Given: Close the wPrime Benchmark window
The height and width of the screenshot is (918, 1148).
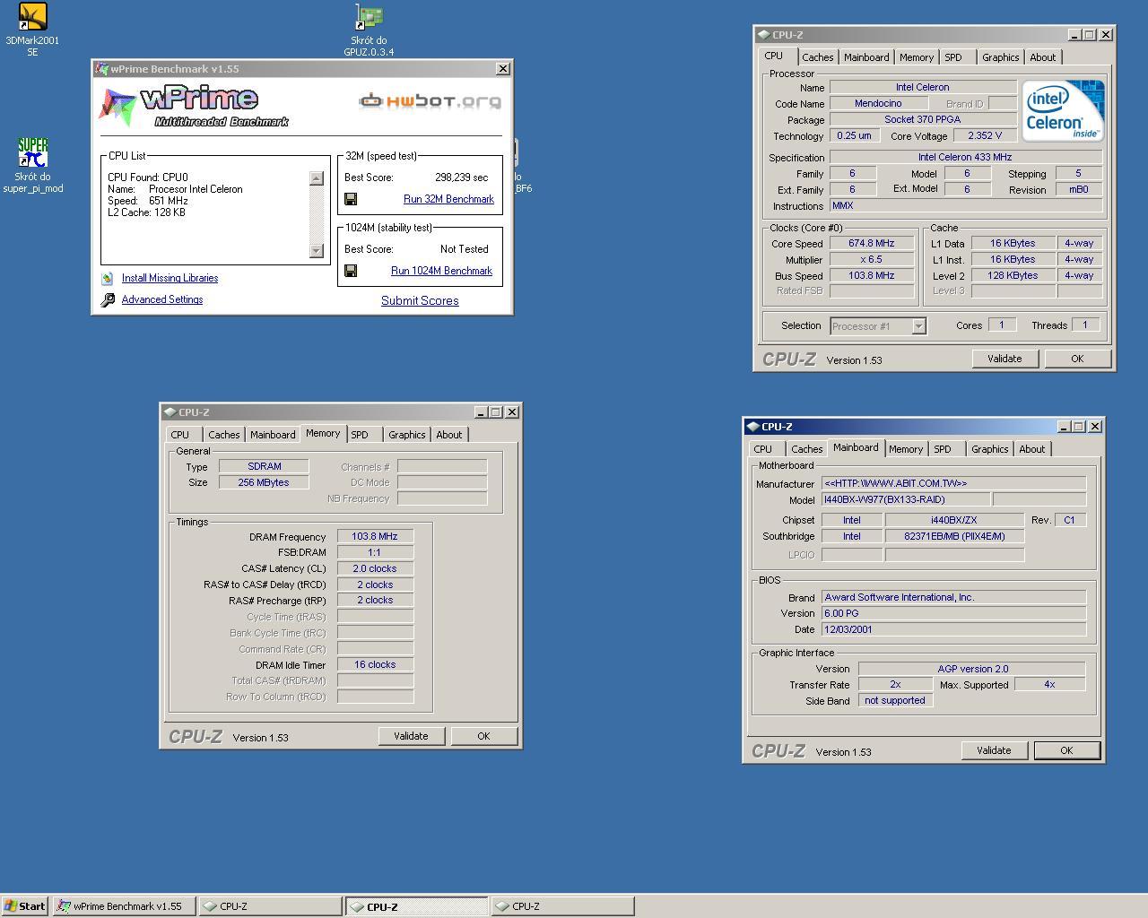Looking at the screenshot, I should coord(503,68).
